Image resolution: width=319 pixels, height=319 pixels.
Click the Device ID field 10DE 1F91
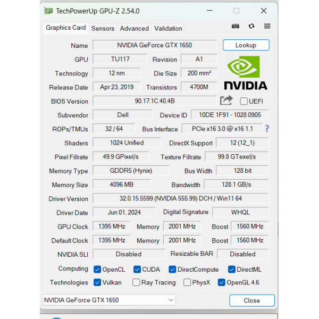[x=230, y=115]
